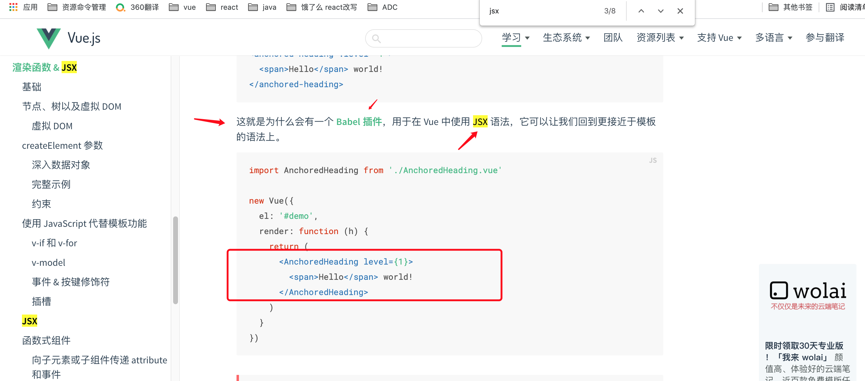Jump to 函数式组件 sidebar section
Image resolution: width=865 pixels, height=381 pixels.
click(46, 340)
